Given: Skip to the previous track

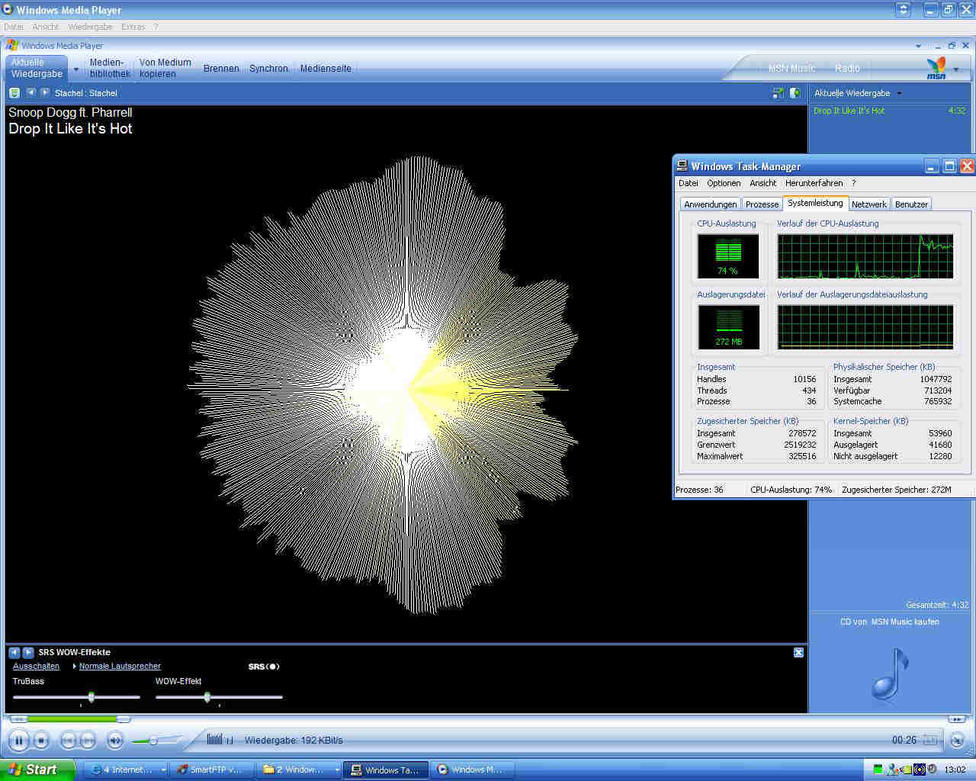Looking at the screenshot, I should coord(68,740).
